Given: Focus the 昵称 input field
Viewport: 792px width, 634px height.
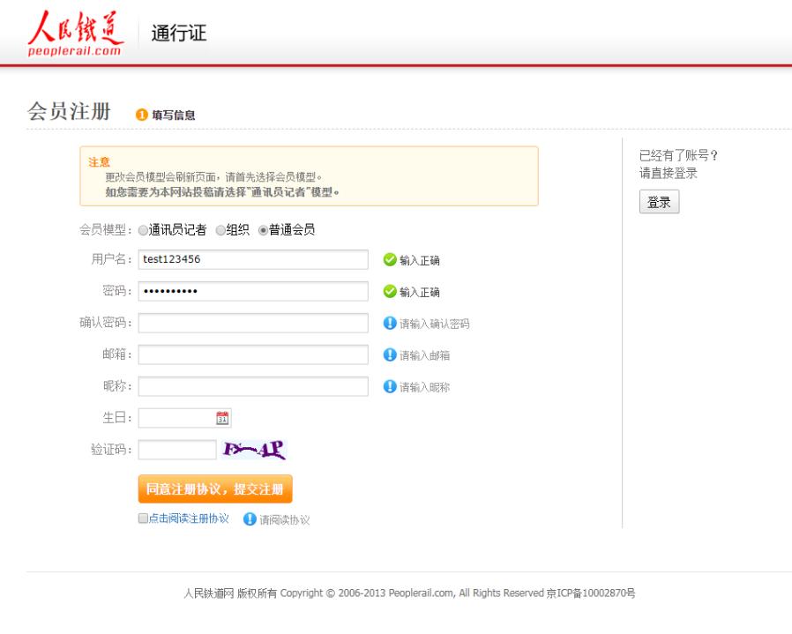Looking at the screenshot, I should pos(253,386).
